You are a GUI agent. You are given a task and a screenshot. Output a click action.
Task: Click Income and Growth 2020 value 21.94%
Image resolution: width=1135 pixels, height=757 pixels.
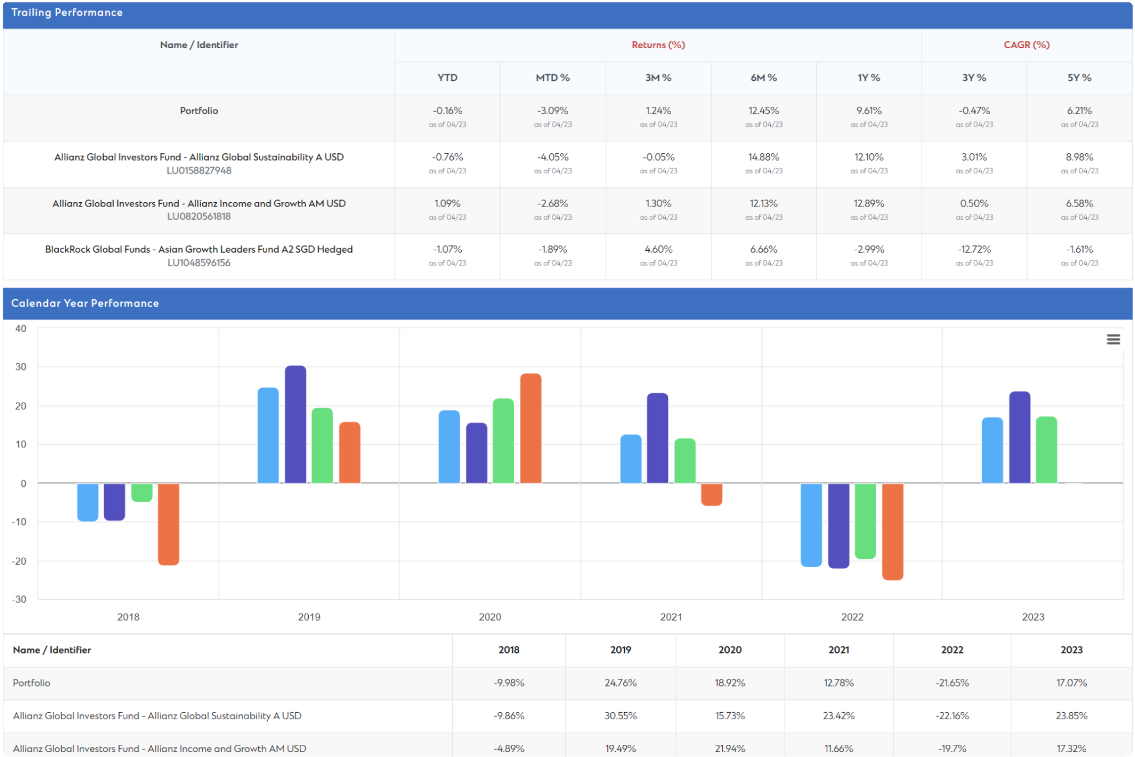[730, 748]
